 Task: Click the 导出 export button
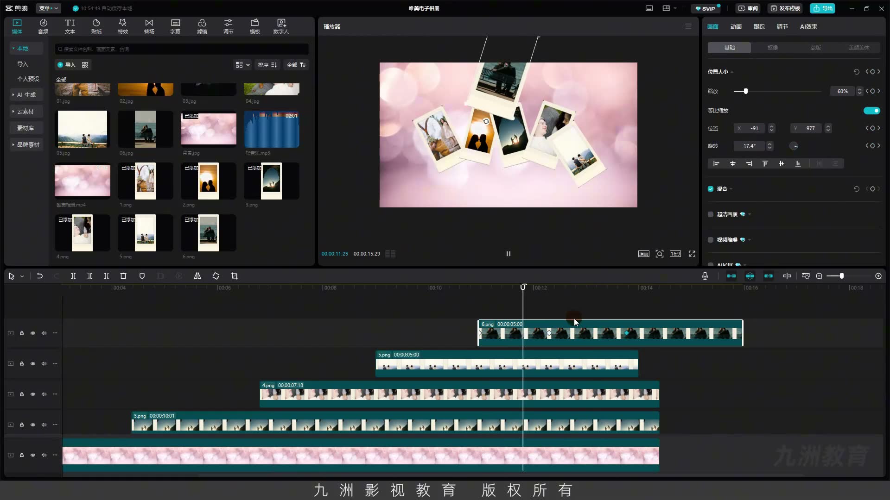coord(823,8)
